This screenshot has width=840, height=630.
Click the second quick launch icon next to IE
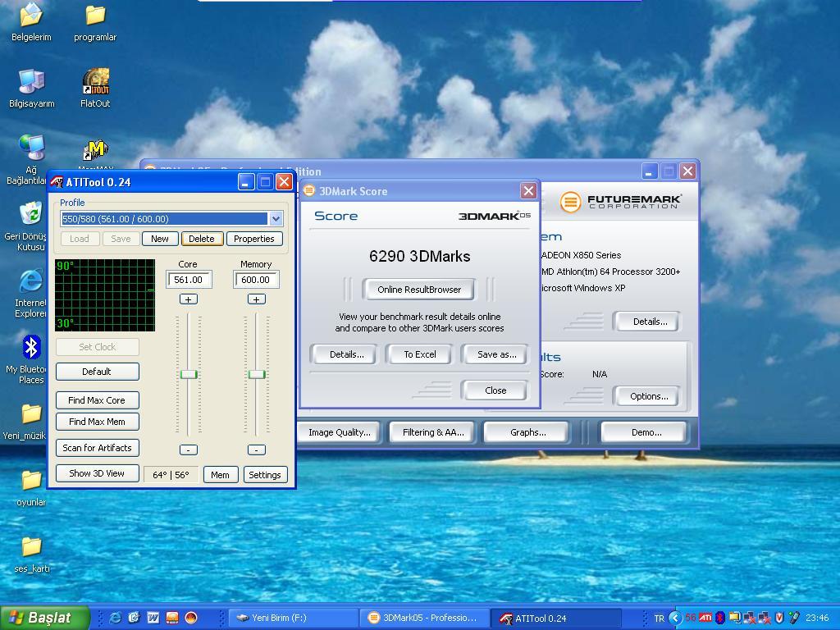tap(134, 618)
